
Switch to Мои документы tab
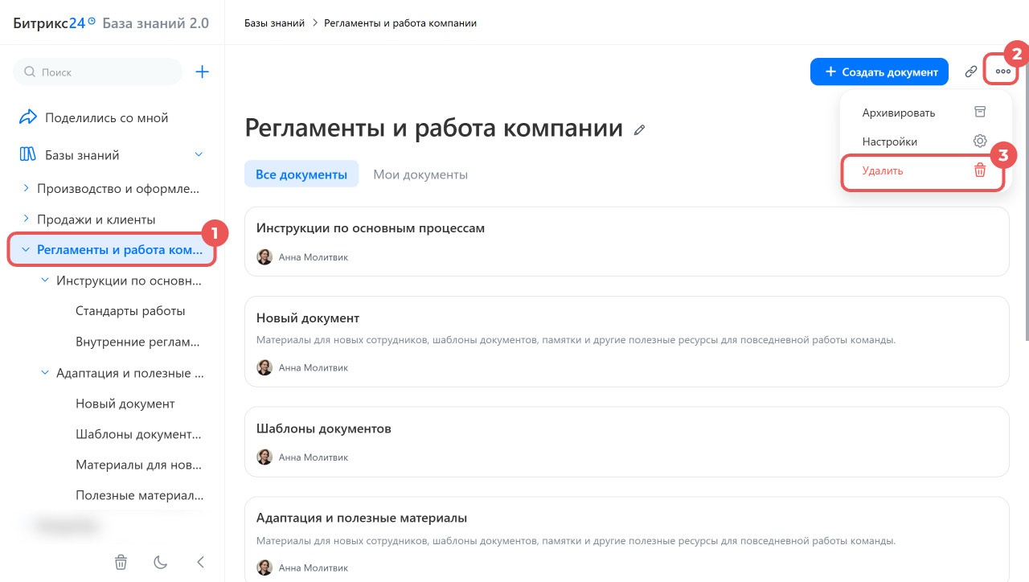[x=420, y=174]
